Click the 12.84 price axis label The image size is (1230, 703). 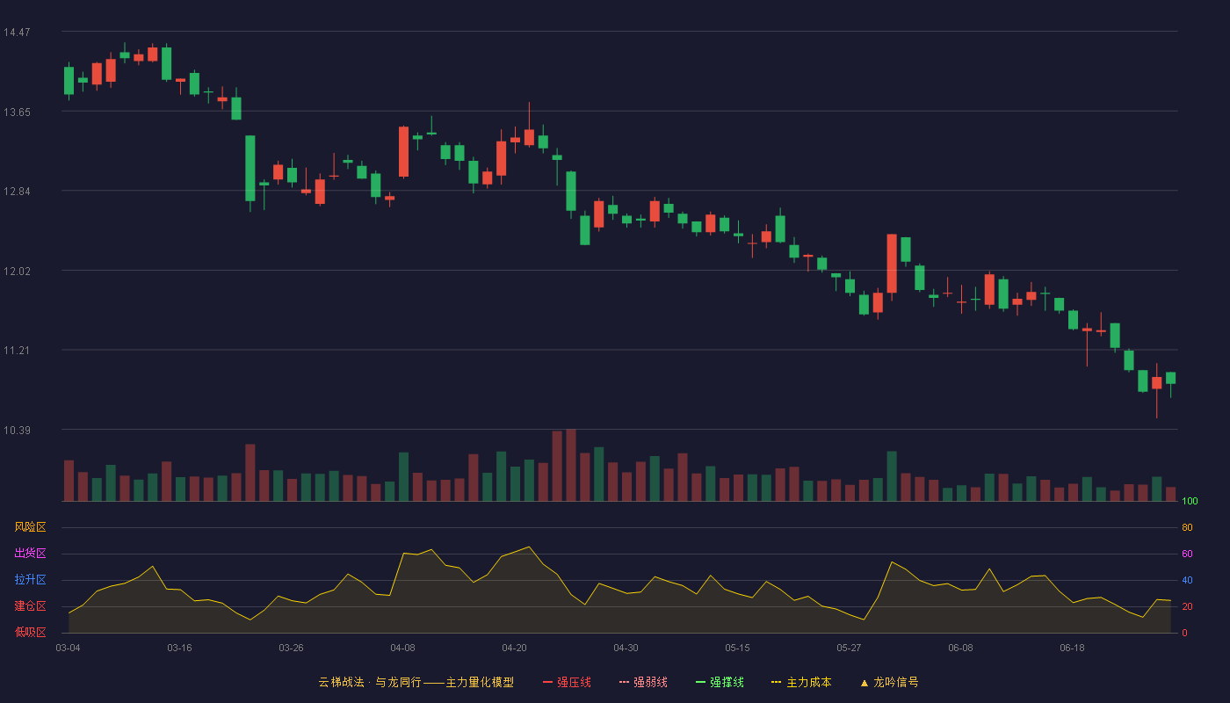click(x=17, y=192)
